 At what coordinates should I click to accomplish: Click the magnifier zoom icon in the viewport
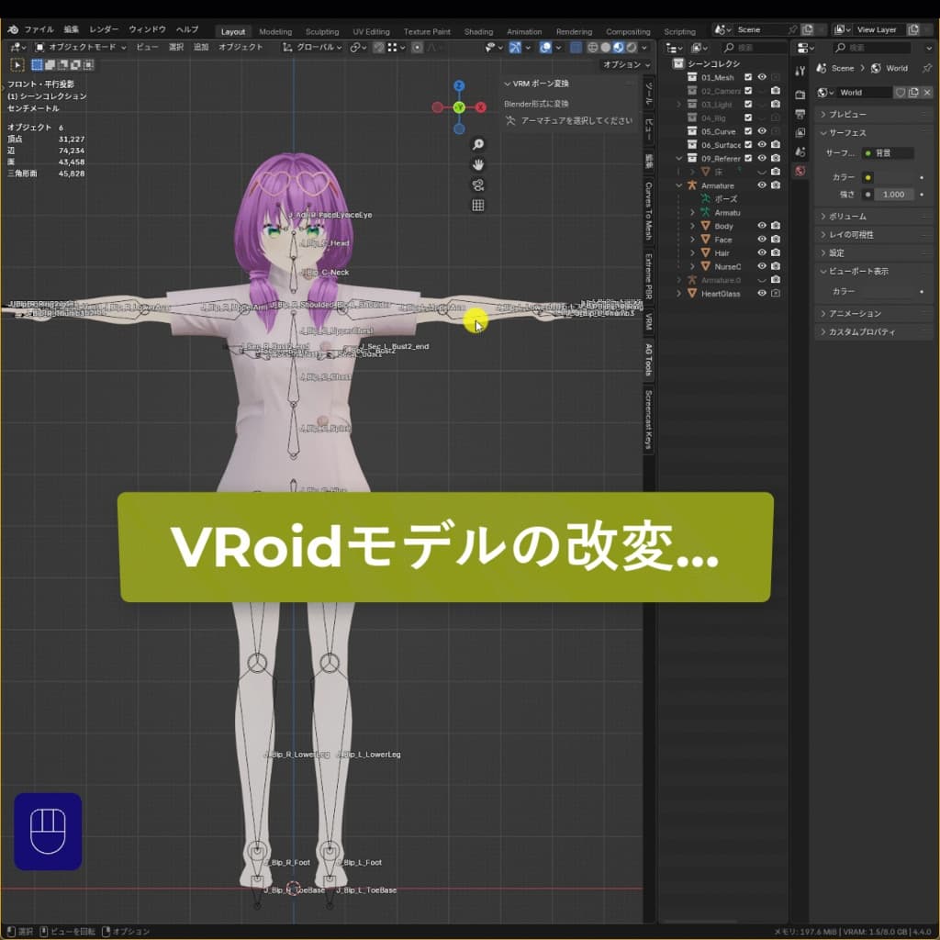pyautogui.click(x=477, y=144)
